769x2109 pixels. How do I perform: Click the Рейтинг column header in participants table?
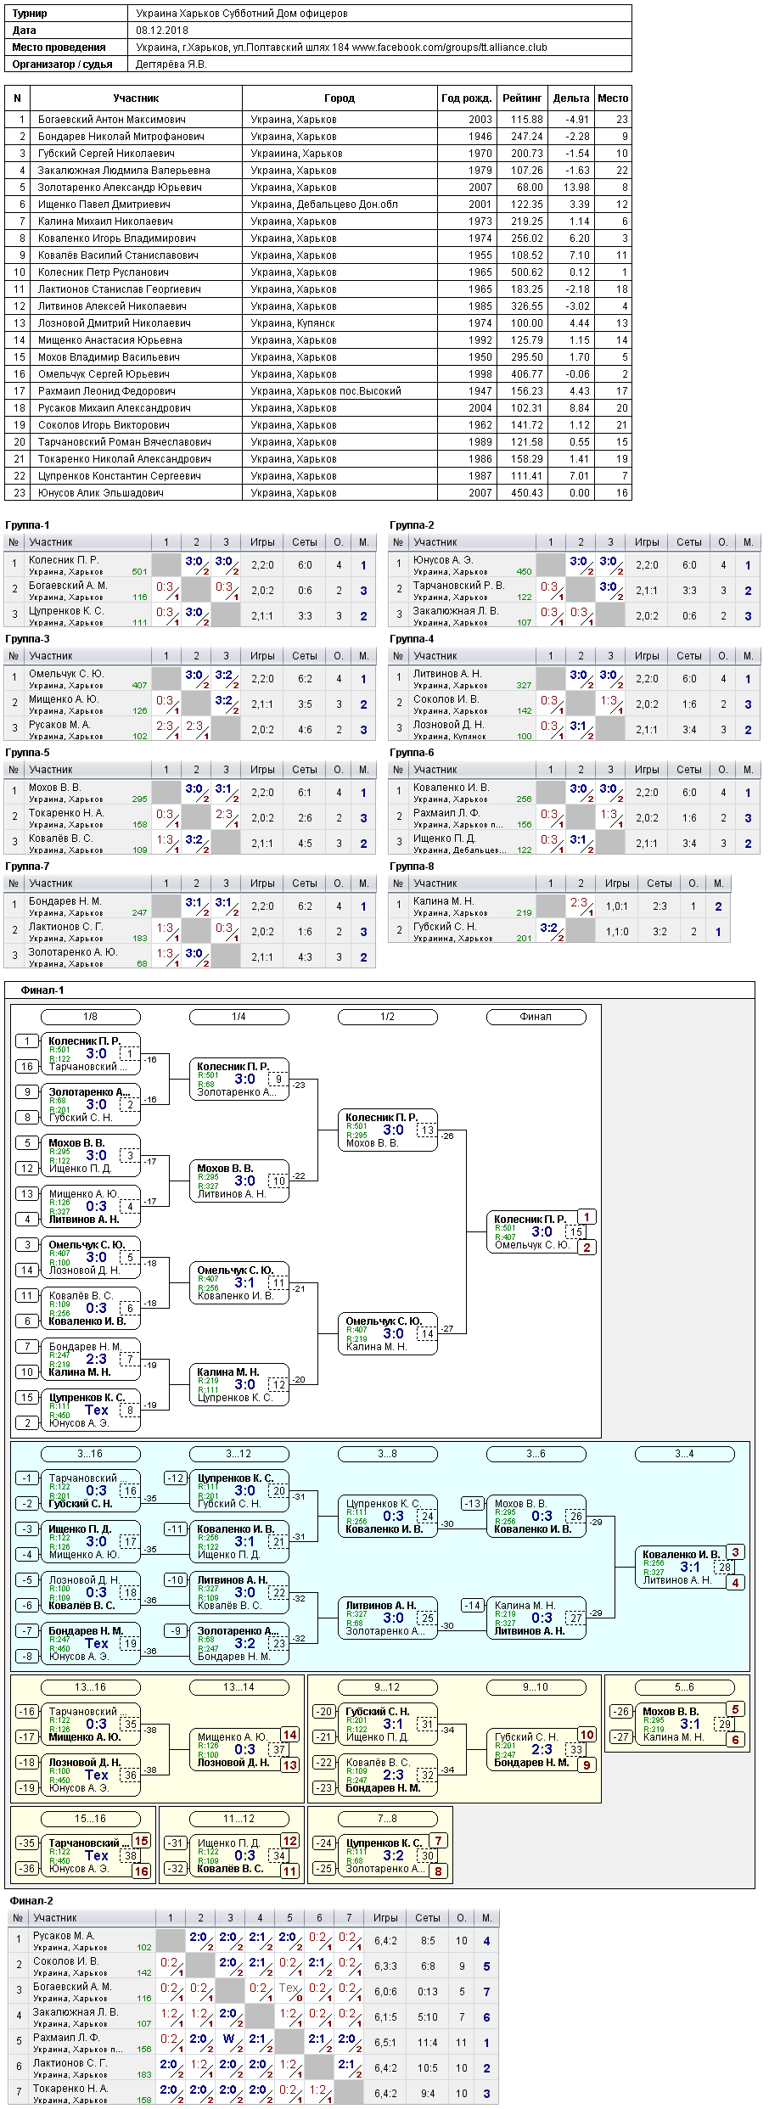pyautogui.click(x=522, y=98)
